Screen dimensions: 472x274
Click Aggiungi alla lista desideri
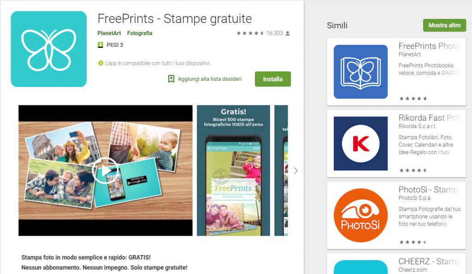(210, 79)
